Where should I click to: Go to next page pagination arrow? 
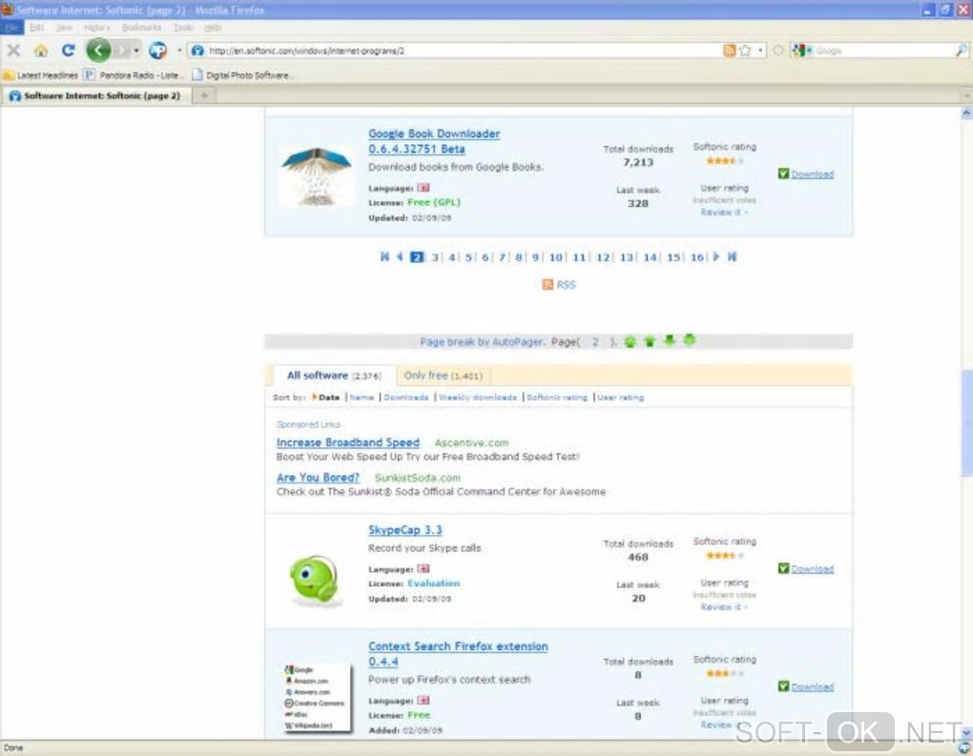(x=716, y=256)
